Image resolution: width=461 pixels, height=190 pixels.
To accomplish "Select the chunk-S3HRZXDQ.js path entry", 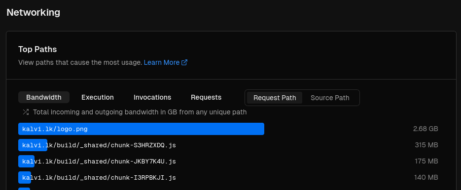I will click(228, 145).
